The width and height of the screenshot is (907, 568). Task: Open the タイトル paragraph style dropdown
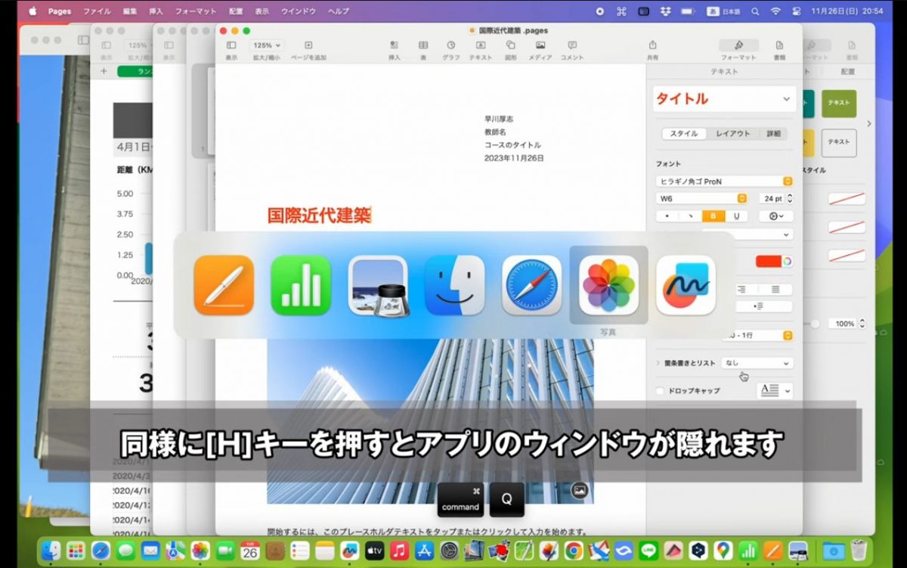pos(725,99)
